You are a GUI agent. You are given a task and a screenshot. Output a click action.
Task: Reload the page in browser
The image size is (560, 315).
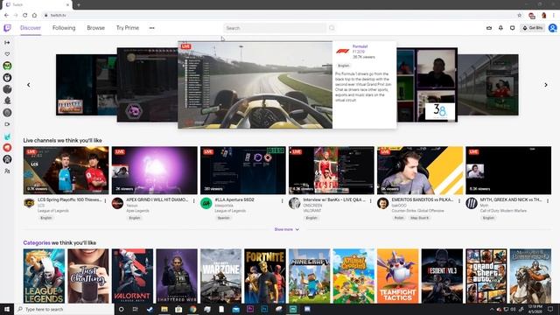pyautogui.click(x=24, y=15)
